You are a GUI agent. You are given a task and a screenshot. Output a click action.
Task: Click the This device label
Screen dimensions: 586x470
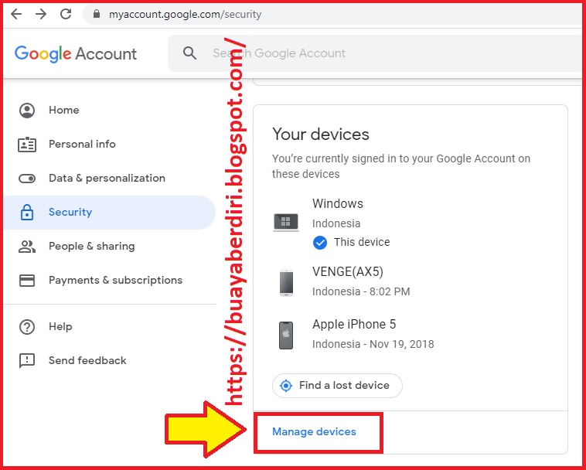point(362,242)
